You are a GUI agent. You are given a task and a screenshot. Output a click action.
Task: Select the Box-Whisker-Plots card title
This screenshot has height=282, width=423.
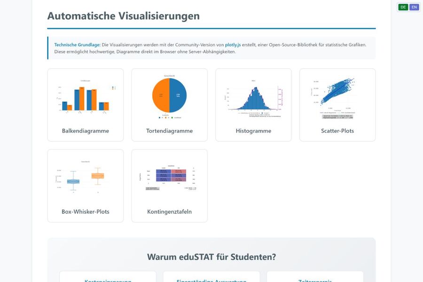coord(86,211)
